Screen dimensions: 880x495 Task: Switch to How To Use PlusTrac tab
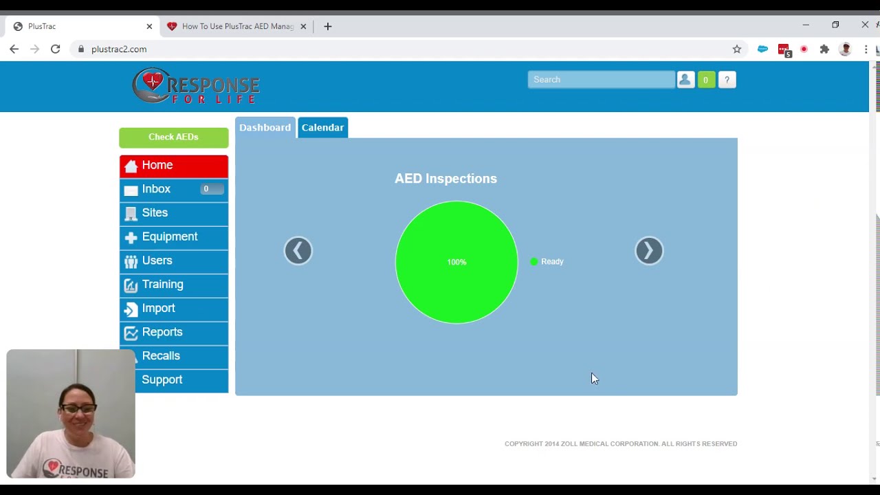tap(236, 26)
